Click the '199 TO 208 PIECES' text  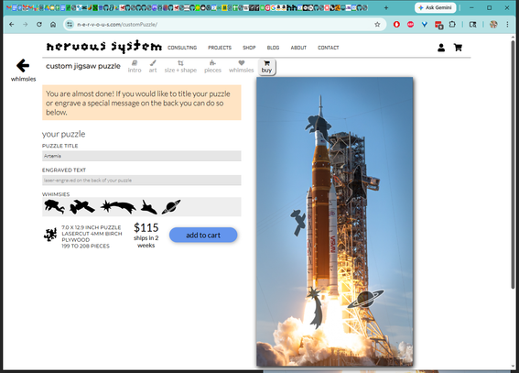point(85,247)
